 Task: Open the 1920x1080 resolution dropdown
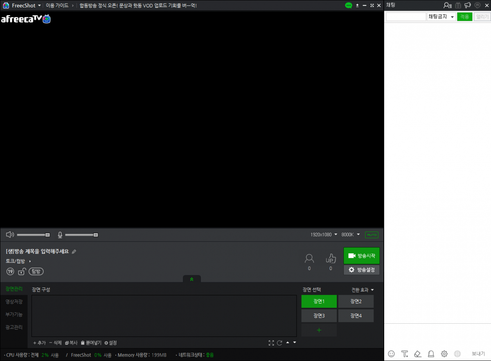tap(324, 235)
